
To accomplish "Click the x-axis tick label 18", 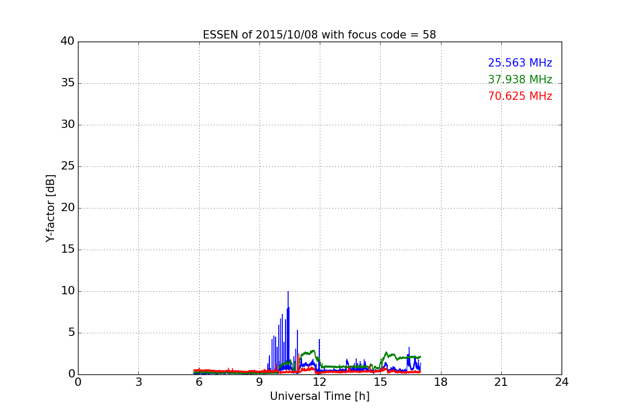I will click(440, 382).
